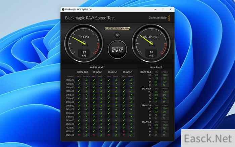Click green check for 1080p25 BRAW 12:1 CPU
Viewport: 235px width, 147px height.
tap(79, 80)
